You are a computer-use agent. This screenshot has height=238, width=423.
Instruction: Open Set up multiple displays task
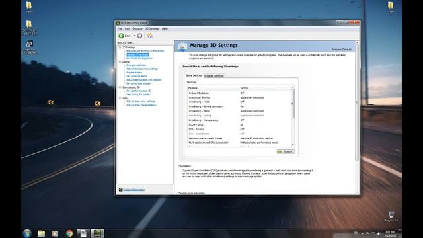139,84
